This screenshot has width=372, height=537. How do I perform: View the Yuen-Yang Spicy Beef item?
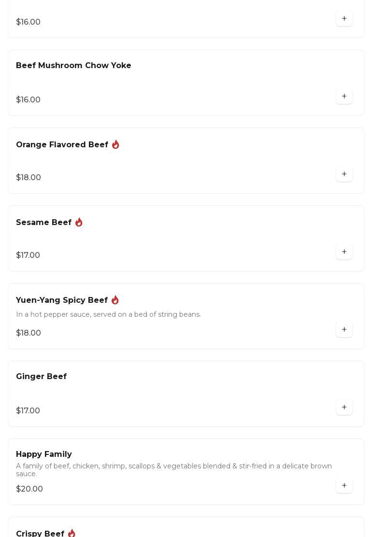[x=62, y=300]
